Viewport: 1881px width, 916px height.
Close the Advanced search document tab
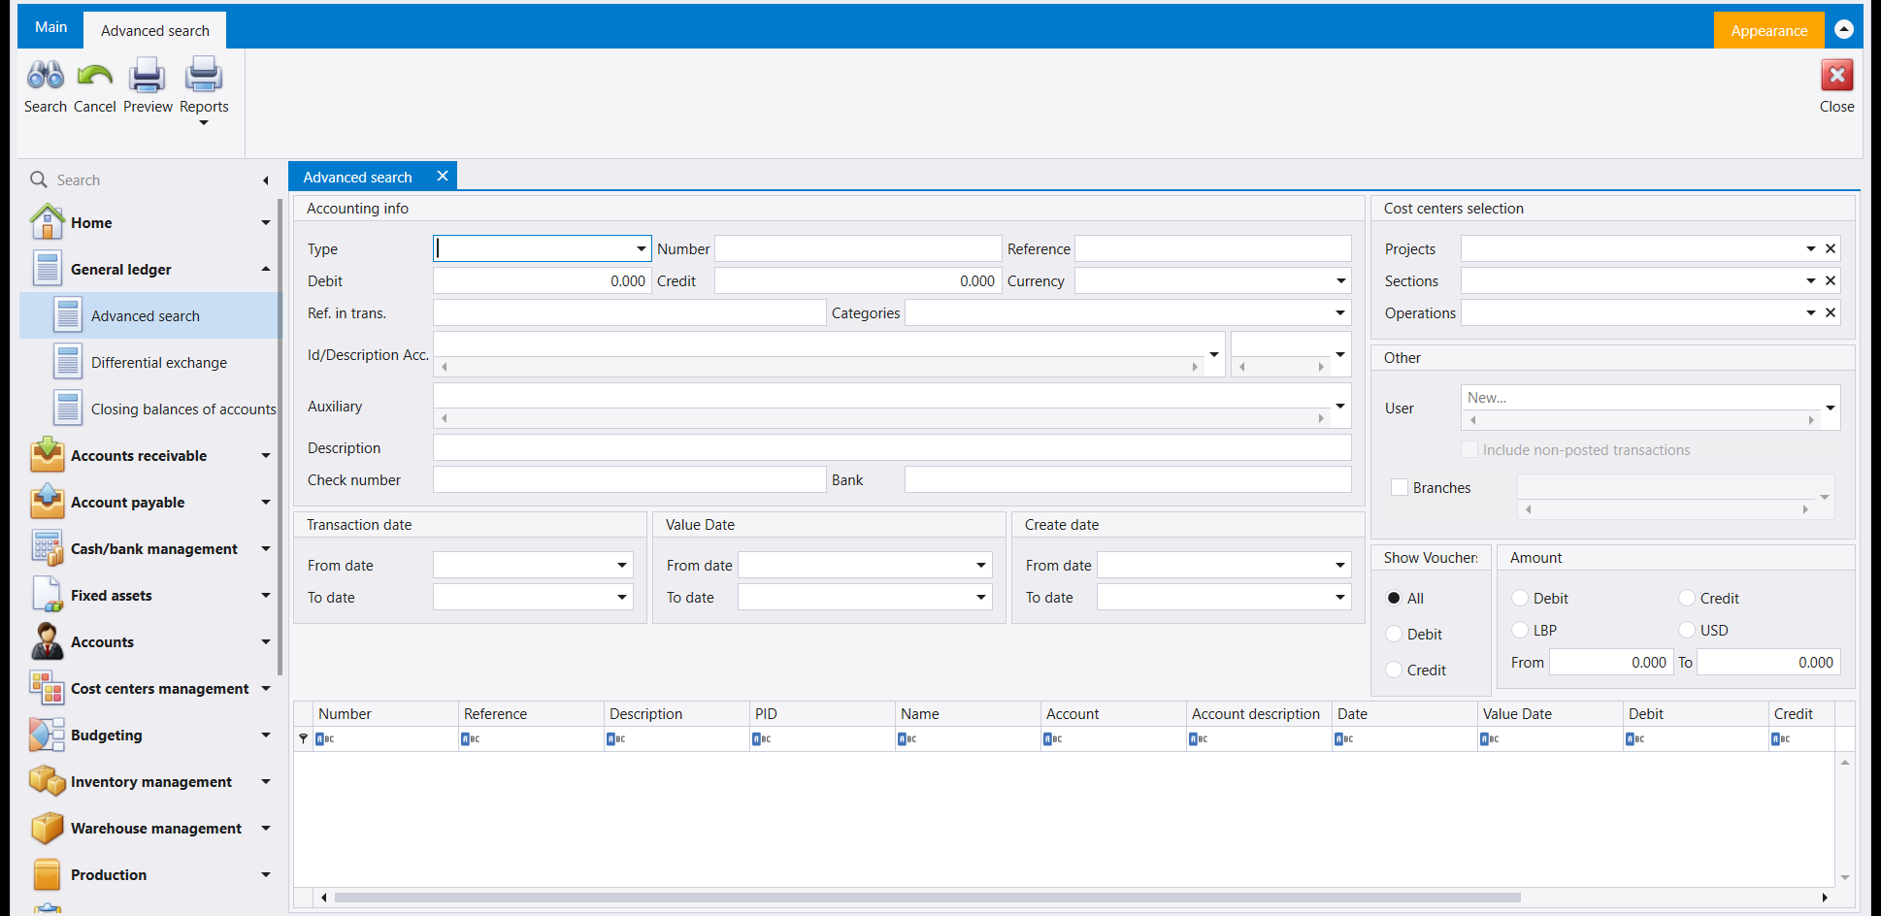(443, 176)
